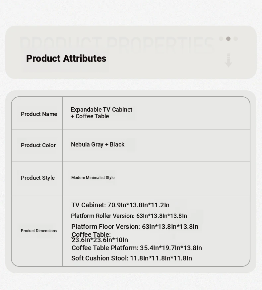Click the Product Attributes heading
262x290 pixels.
coord(66,58)
